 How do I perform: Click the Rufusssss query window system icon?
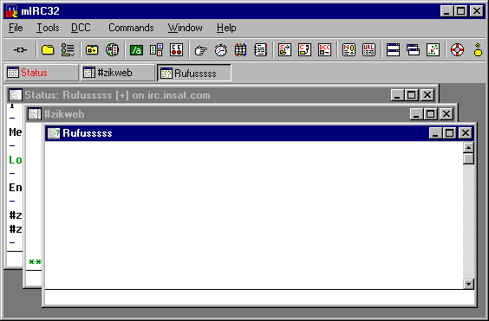54,133
